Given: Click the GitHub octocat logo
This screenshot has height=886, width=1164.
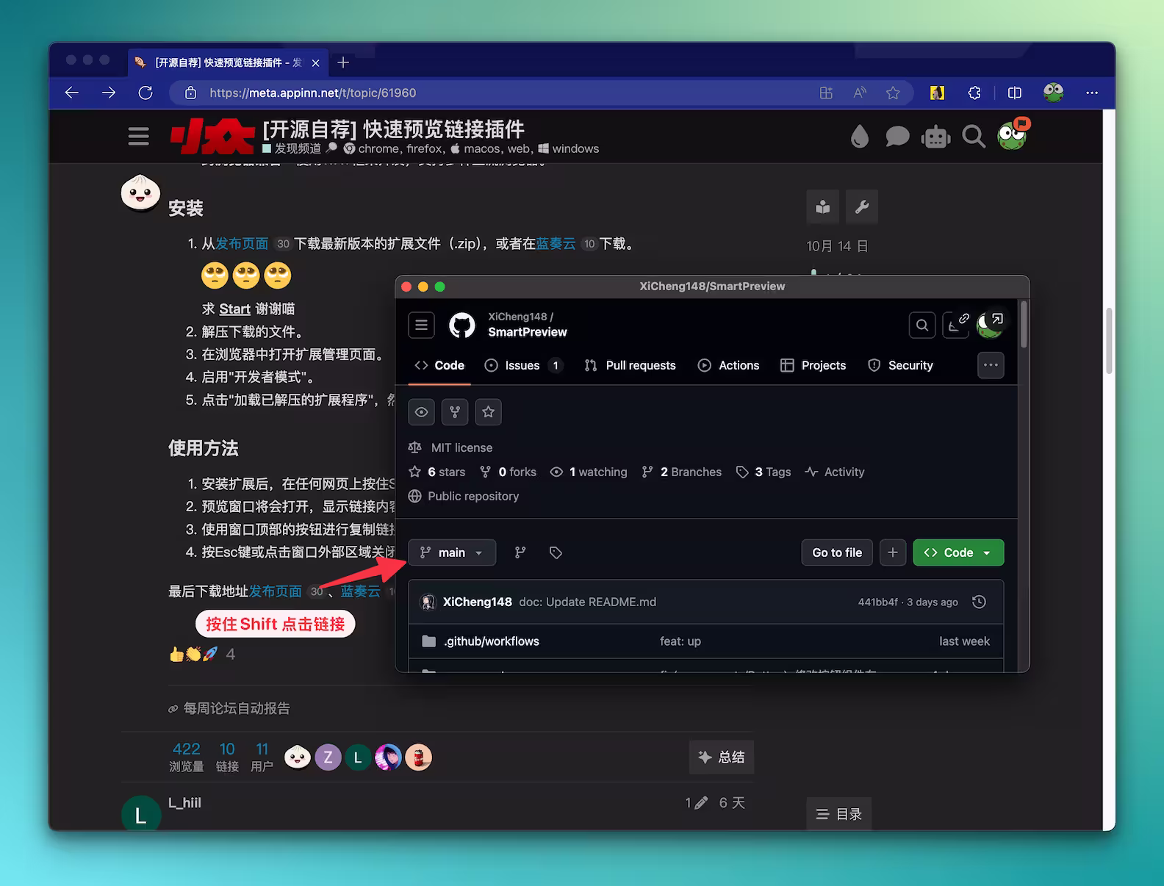Looking at the screenshot, I should [462, 325].
